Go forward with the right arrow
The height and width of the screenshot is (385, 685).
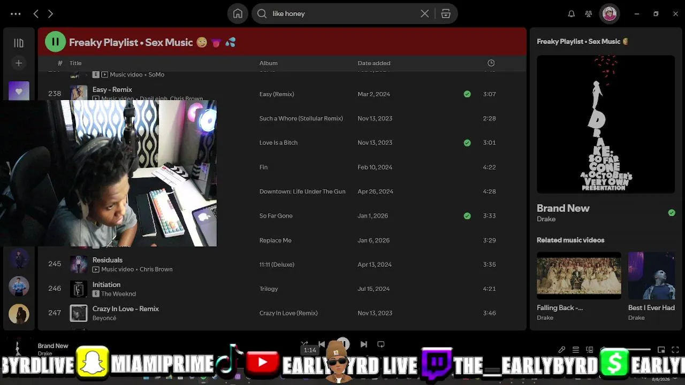pos(50,14)
